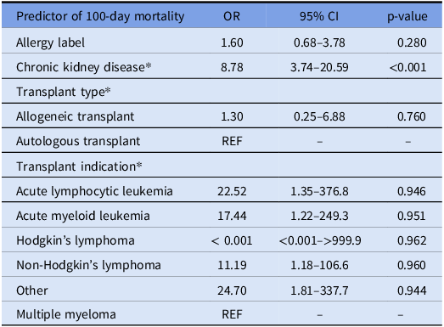Image resolution: width=444 pixels, height=327 pixels.
Task: Select the 0.280 p-value for Allergy label
Action: click(412, 42)
